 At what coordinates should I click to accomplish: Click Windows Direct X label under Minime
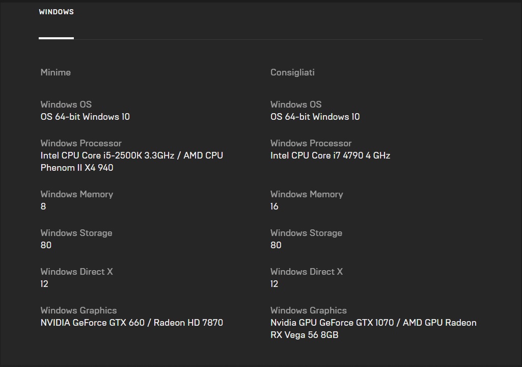point(76,272)
